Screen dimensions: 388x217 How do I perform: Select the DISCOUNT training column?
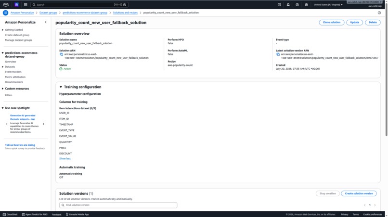click(65, 153)
